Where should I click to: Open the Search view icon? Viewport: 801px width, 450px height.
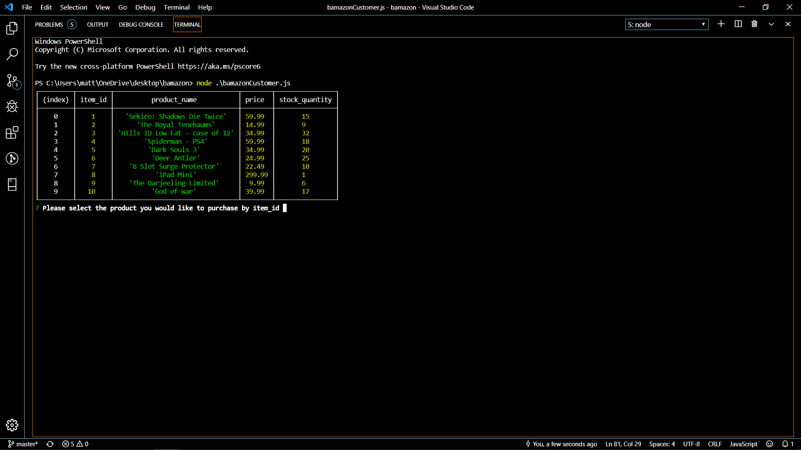click(x=12, y=54)
